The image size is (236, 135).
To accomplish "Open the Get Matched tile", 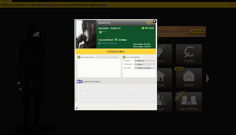I will tap(189, 102).
